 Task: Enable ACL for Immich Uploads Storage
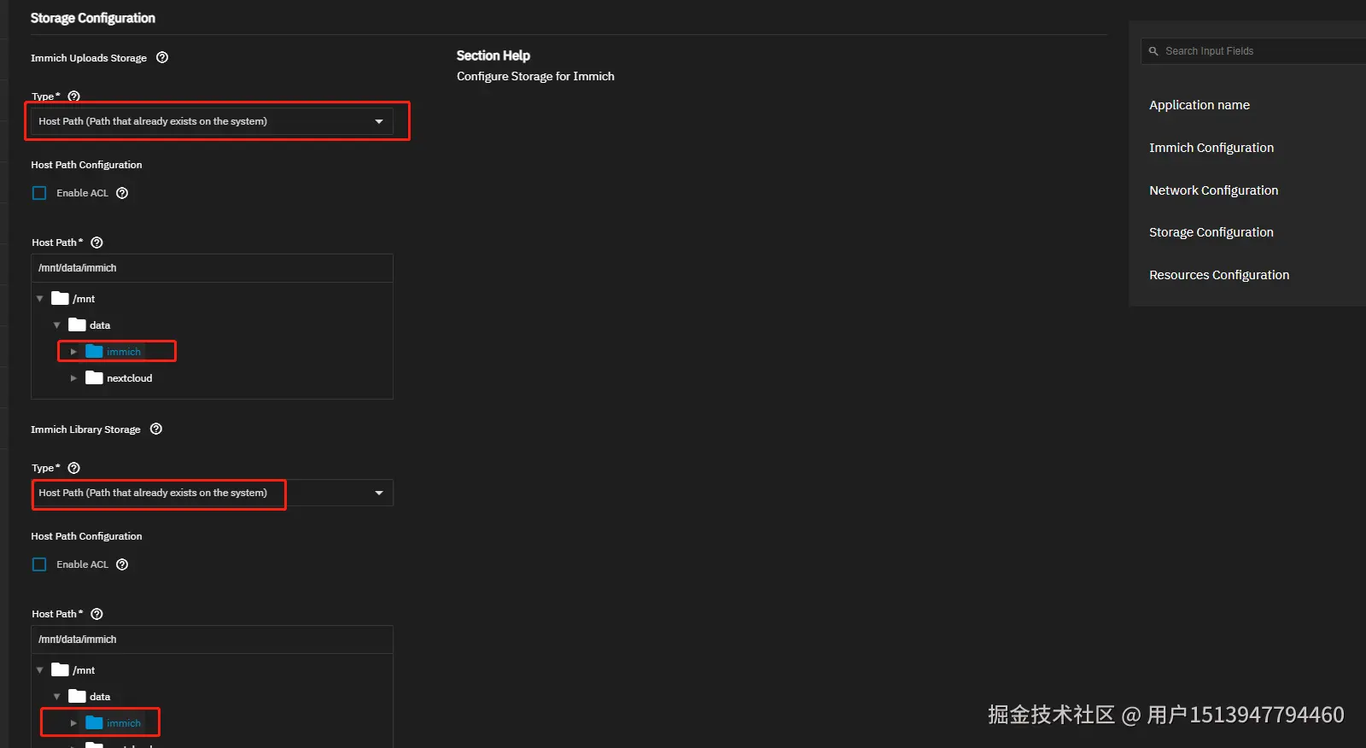[39, 193]
